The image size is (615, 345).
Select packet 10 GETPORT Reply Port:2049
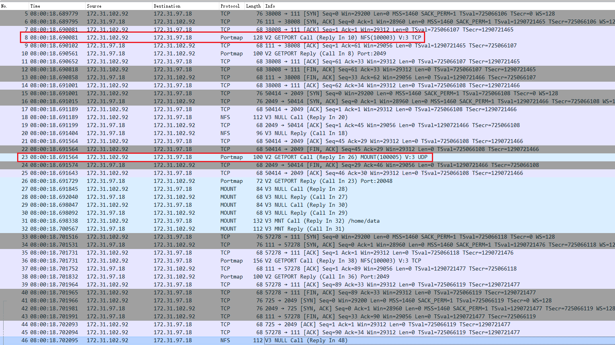click(x=307, y=53)
